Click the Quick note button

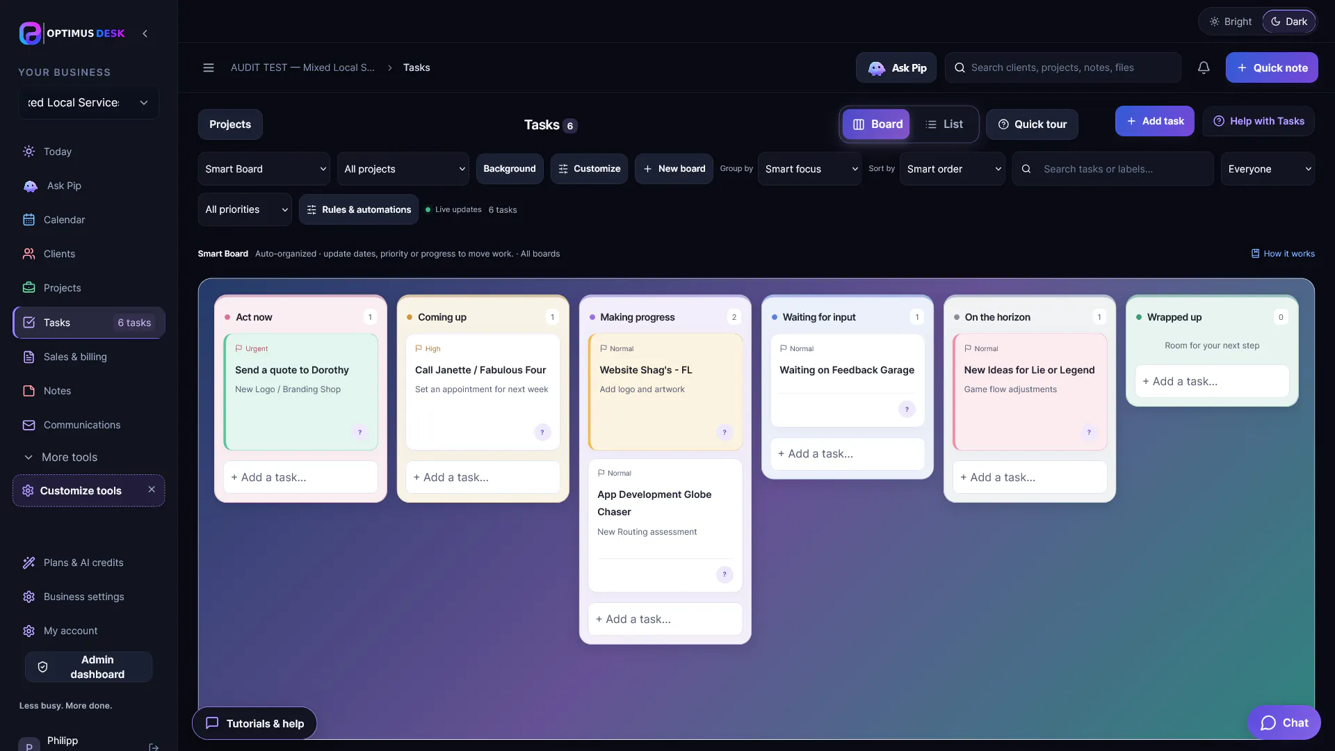coord(1272,67)
